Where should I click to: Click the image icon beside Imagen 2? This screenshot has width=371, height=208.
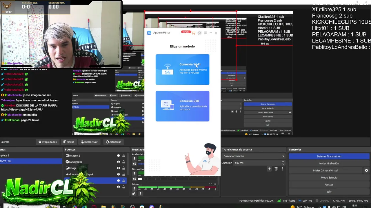point(67,156)
